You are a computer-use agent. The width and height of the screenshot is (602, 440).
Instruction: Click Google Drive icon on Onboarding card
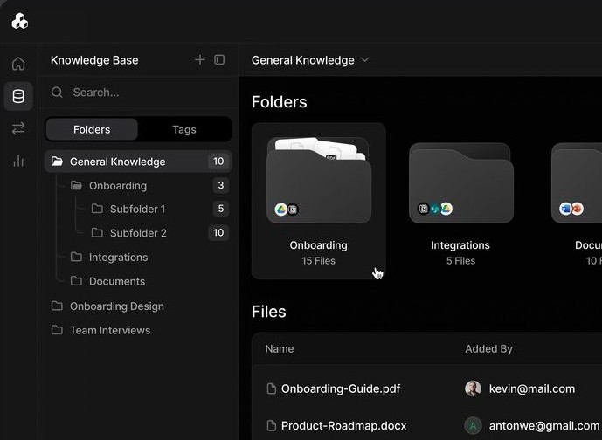point(281,209)
